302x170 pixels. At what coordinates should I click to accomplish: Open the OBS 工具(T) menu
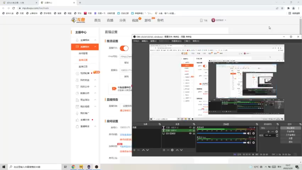click(187, 41)
